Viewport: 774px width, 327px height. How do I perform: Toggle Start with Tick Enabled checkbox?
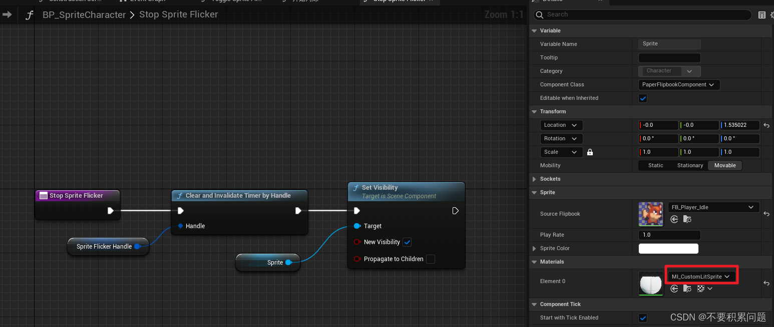pyautogui.click(x=643, y=318)
